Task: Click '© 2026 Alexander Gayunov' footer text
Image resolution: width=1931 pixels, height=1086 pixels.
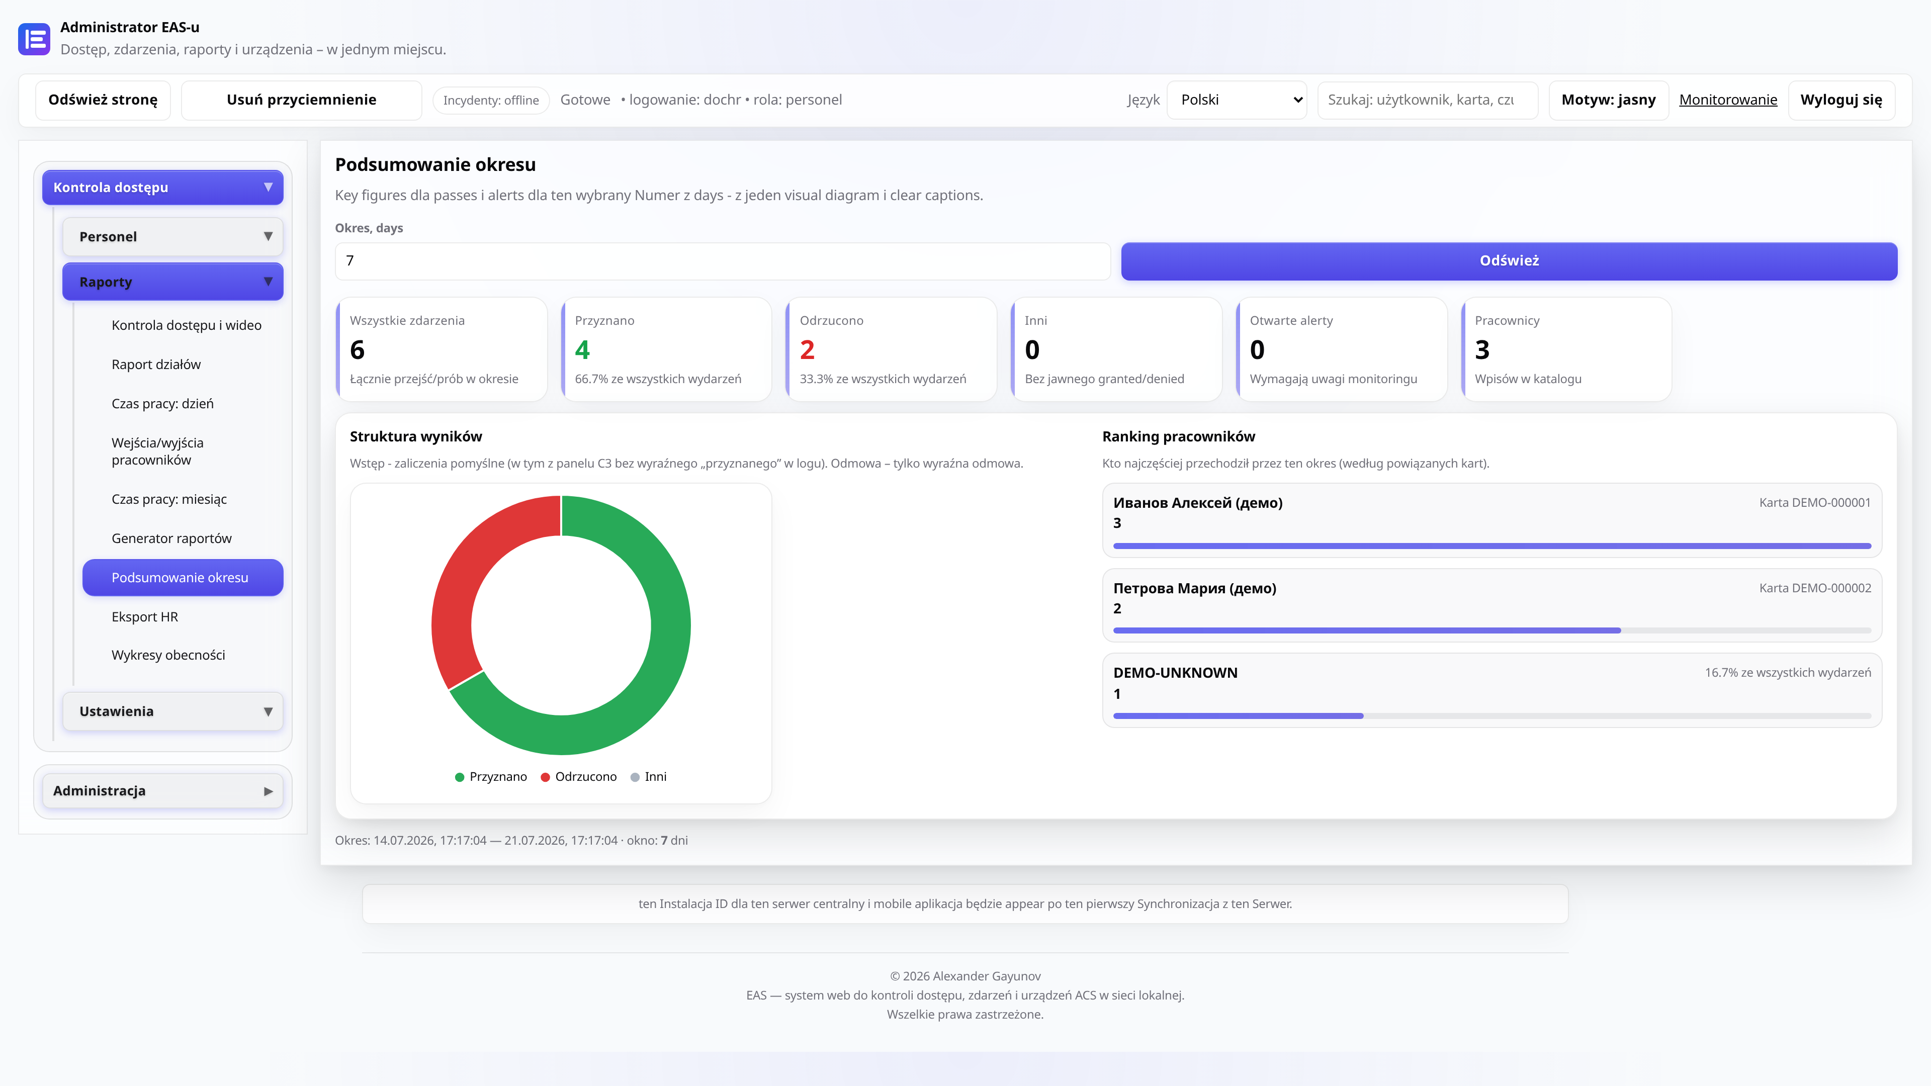Action: (x=965, y=976)
